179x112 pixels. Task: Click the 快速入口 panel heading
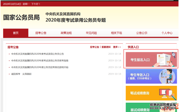coord(133,47)
